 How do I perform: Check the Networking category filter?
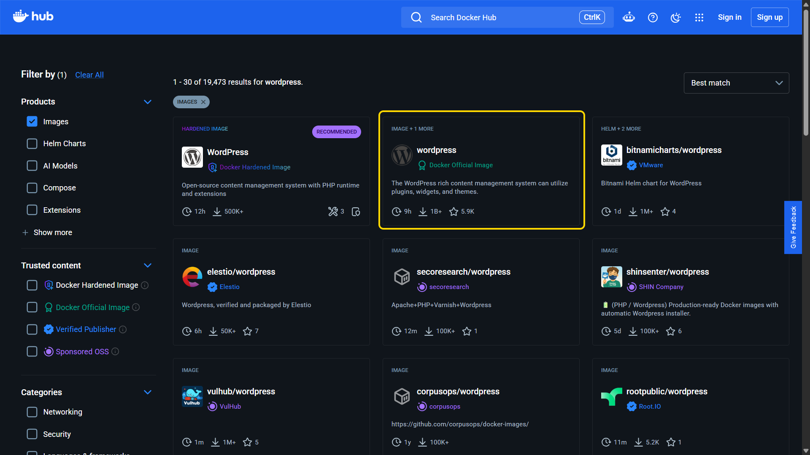click(32, 412)
